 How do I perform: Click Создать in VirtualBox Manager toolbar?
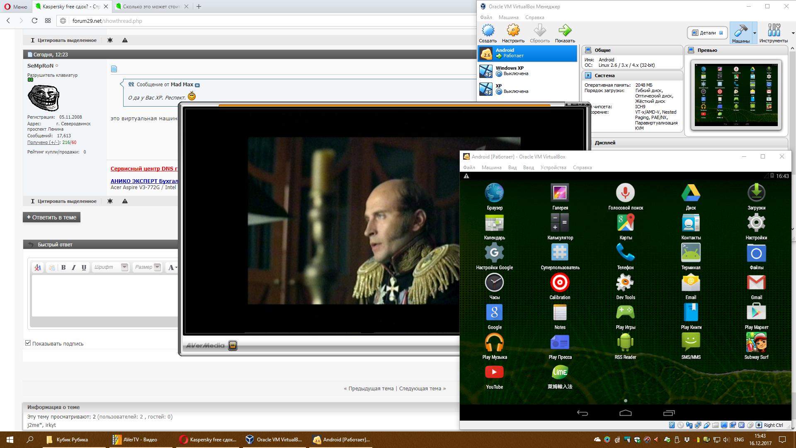coord(488,33)
